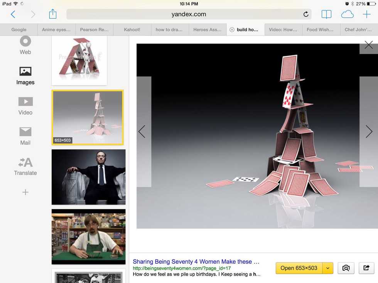Open the Safari share sheet icon
The image size is (378, 283).
[x=53, y=14]
